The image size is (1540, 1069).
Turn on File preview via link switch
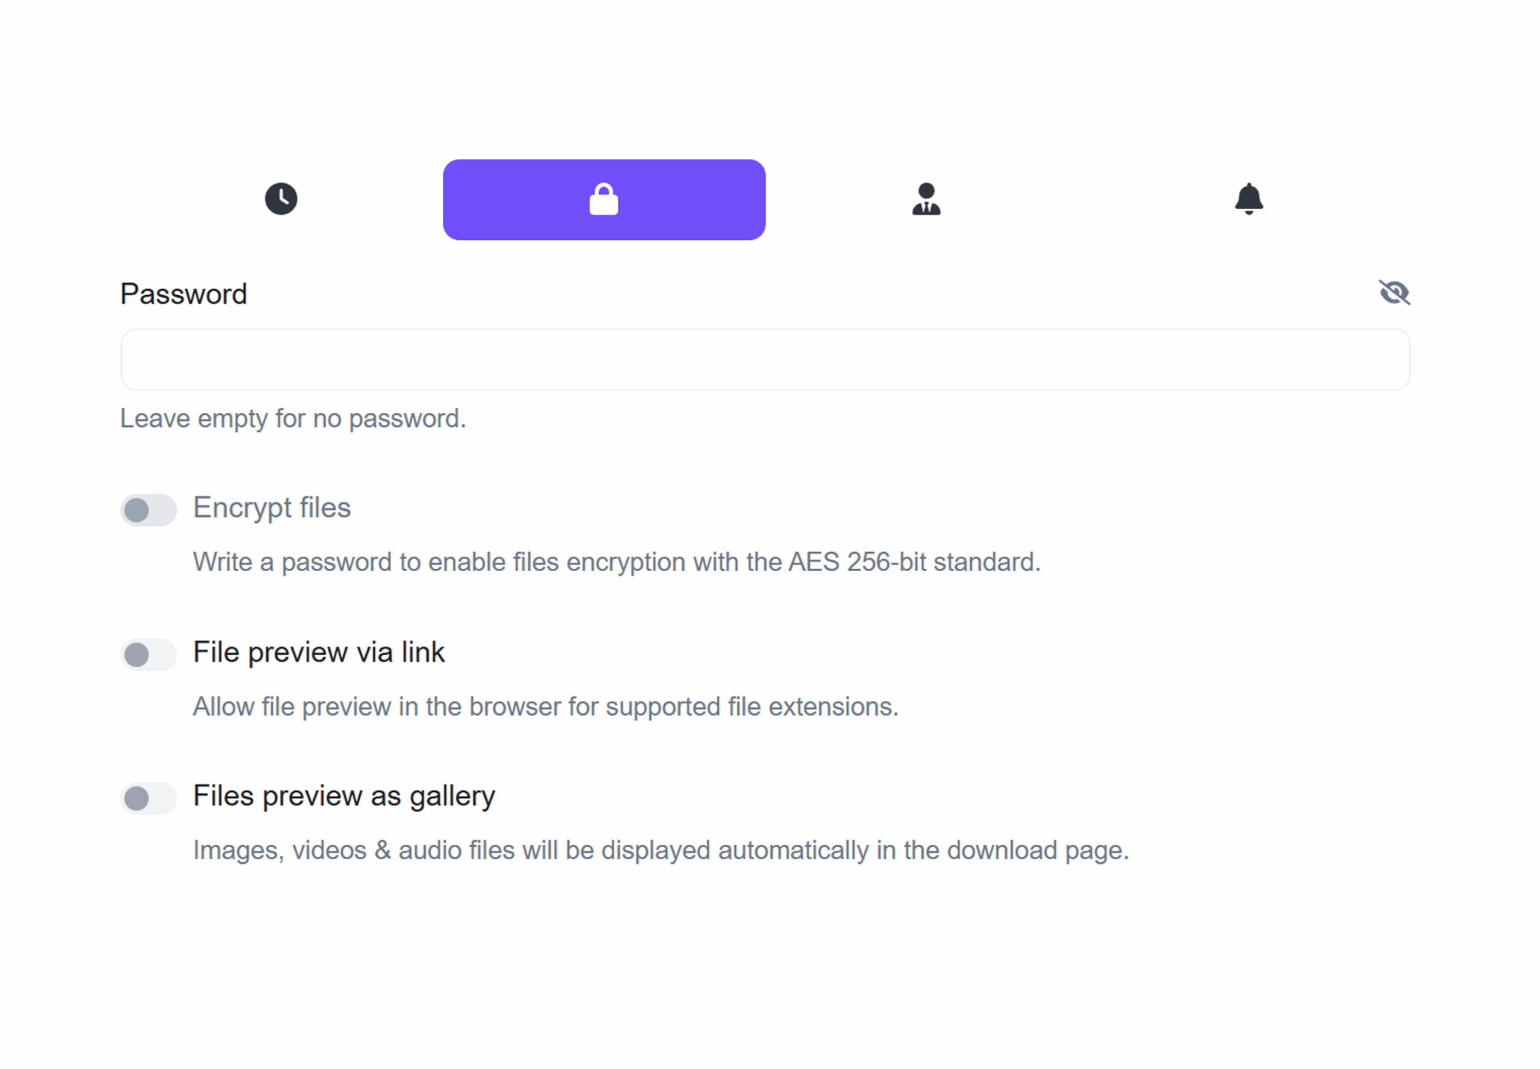click(x=148, y=654)
